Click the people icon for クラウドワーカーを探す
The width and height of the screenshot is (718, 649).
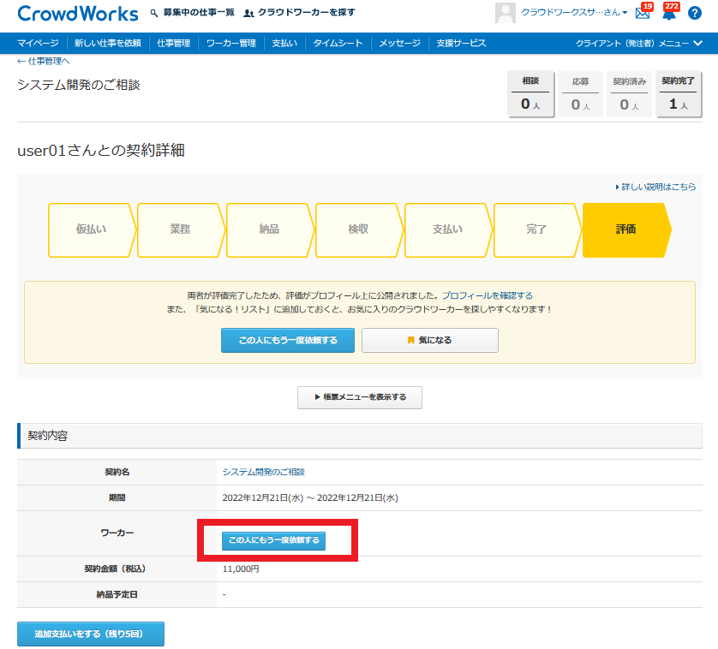248,13
